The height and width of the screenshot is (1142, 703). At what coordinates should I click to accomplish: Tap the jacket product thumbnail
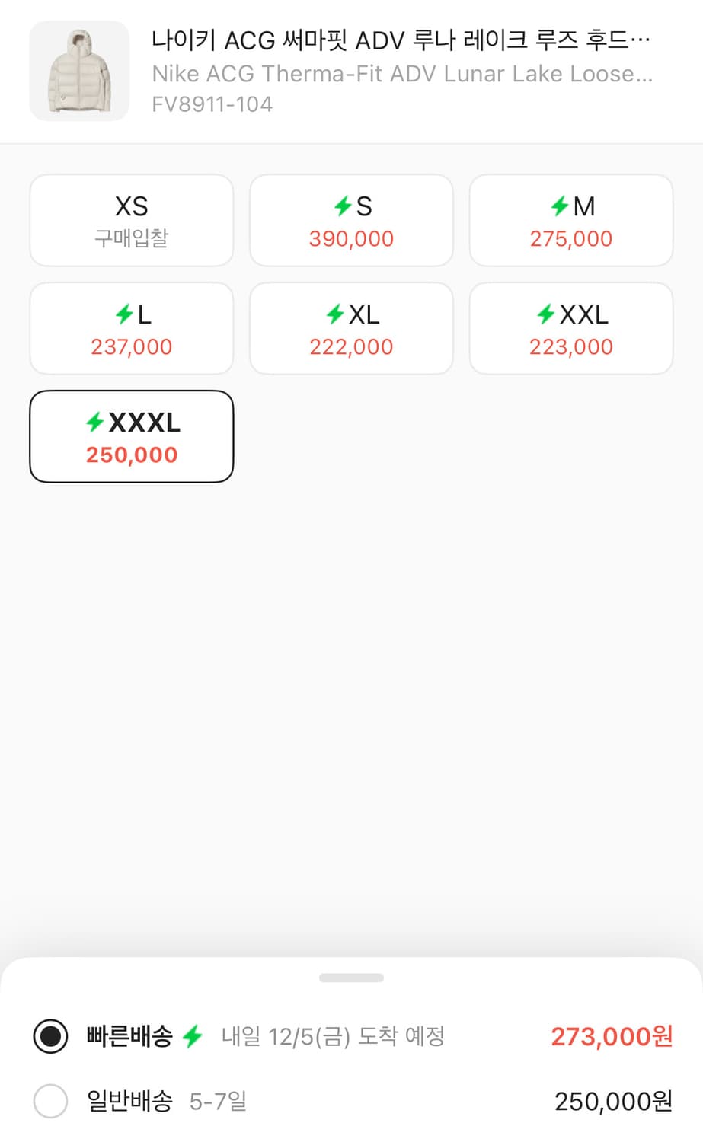click(79, 71)
